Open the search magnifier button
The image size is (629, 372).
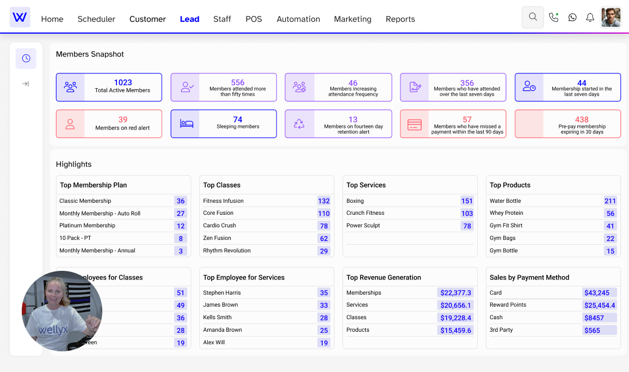(533, 17)
